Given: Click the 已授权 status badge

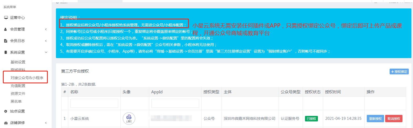Looking at the screenshot, I should [x=311, y=119].
